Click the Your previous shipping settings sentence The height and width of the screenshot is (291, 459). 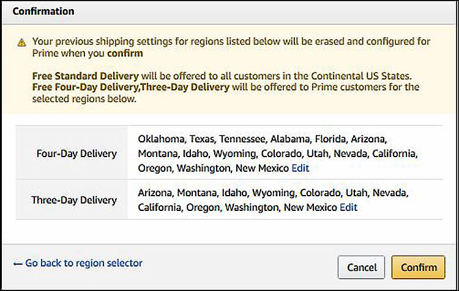pyautogui.click(x=231, y=47)
